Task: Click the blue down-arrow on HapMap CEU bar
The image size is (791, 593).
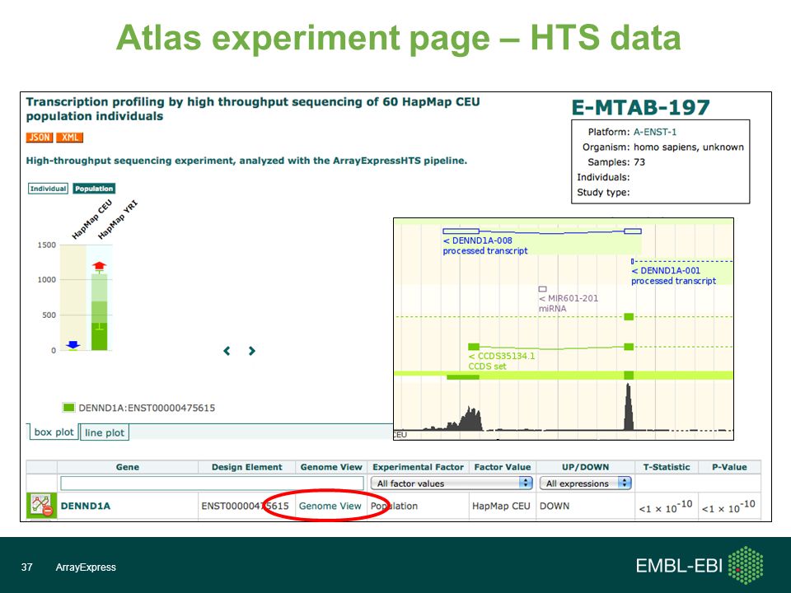Action: coord(73,344)
